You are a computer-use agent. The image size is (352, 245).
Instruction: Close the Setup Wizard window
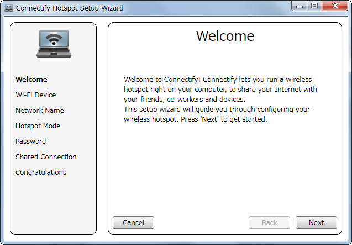335,6
